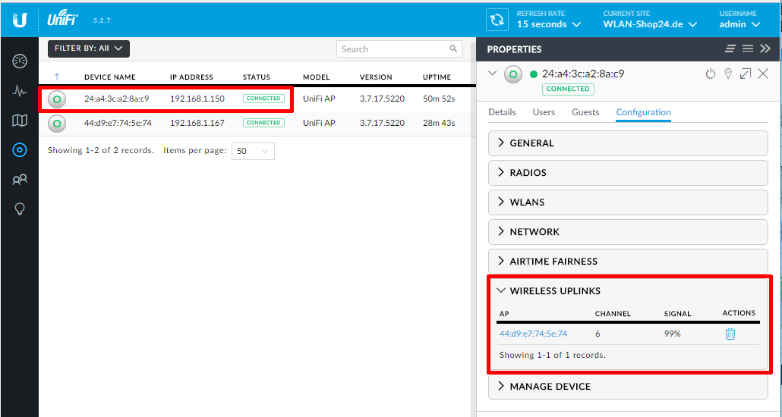Select device name 24:a4:3c:a2:8a:c9 in list

coord(117,99)
